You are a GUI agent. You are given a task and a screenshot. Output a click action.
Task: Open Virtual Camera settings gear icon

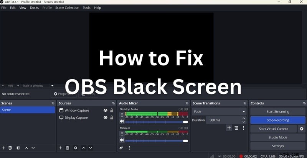coord(302,129)
